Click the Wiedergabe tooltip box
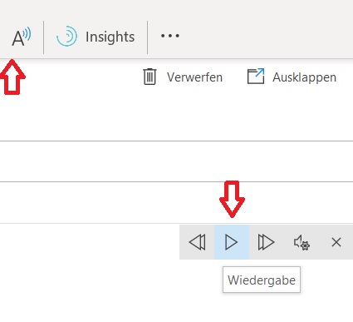This screenshot has width=353, height=322. click(262, 280)
